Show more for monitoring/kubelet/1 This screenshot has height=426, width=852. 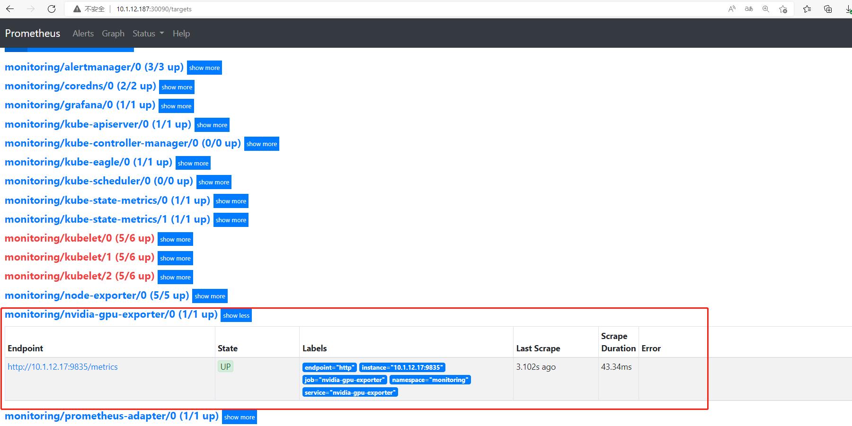click(x=176, y=258)
